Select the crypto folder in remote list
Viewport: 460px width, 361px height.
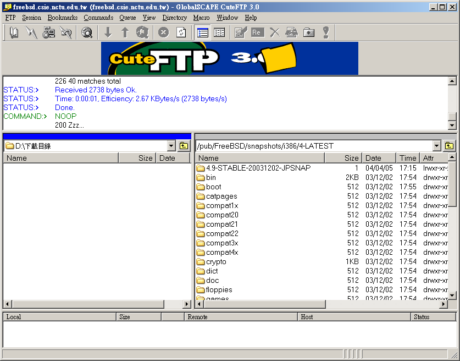point(216,262)
